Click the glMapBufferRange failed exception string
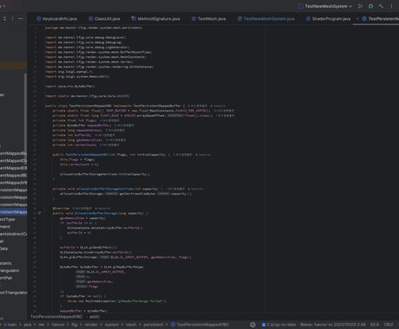Screen dimensions: 399x329 [141, 301]
